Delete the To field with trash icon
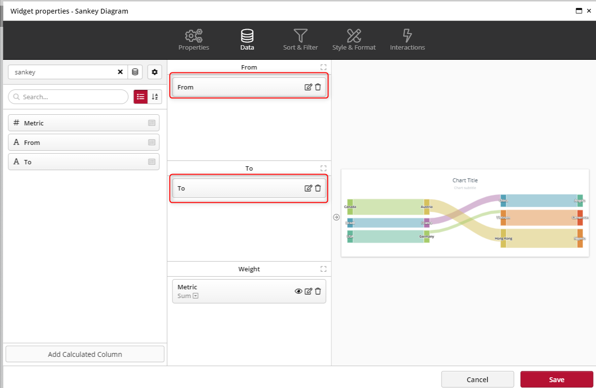The height and width of the screenshot is (388, 596). [x=318, y=188]
